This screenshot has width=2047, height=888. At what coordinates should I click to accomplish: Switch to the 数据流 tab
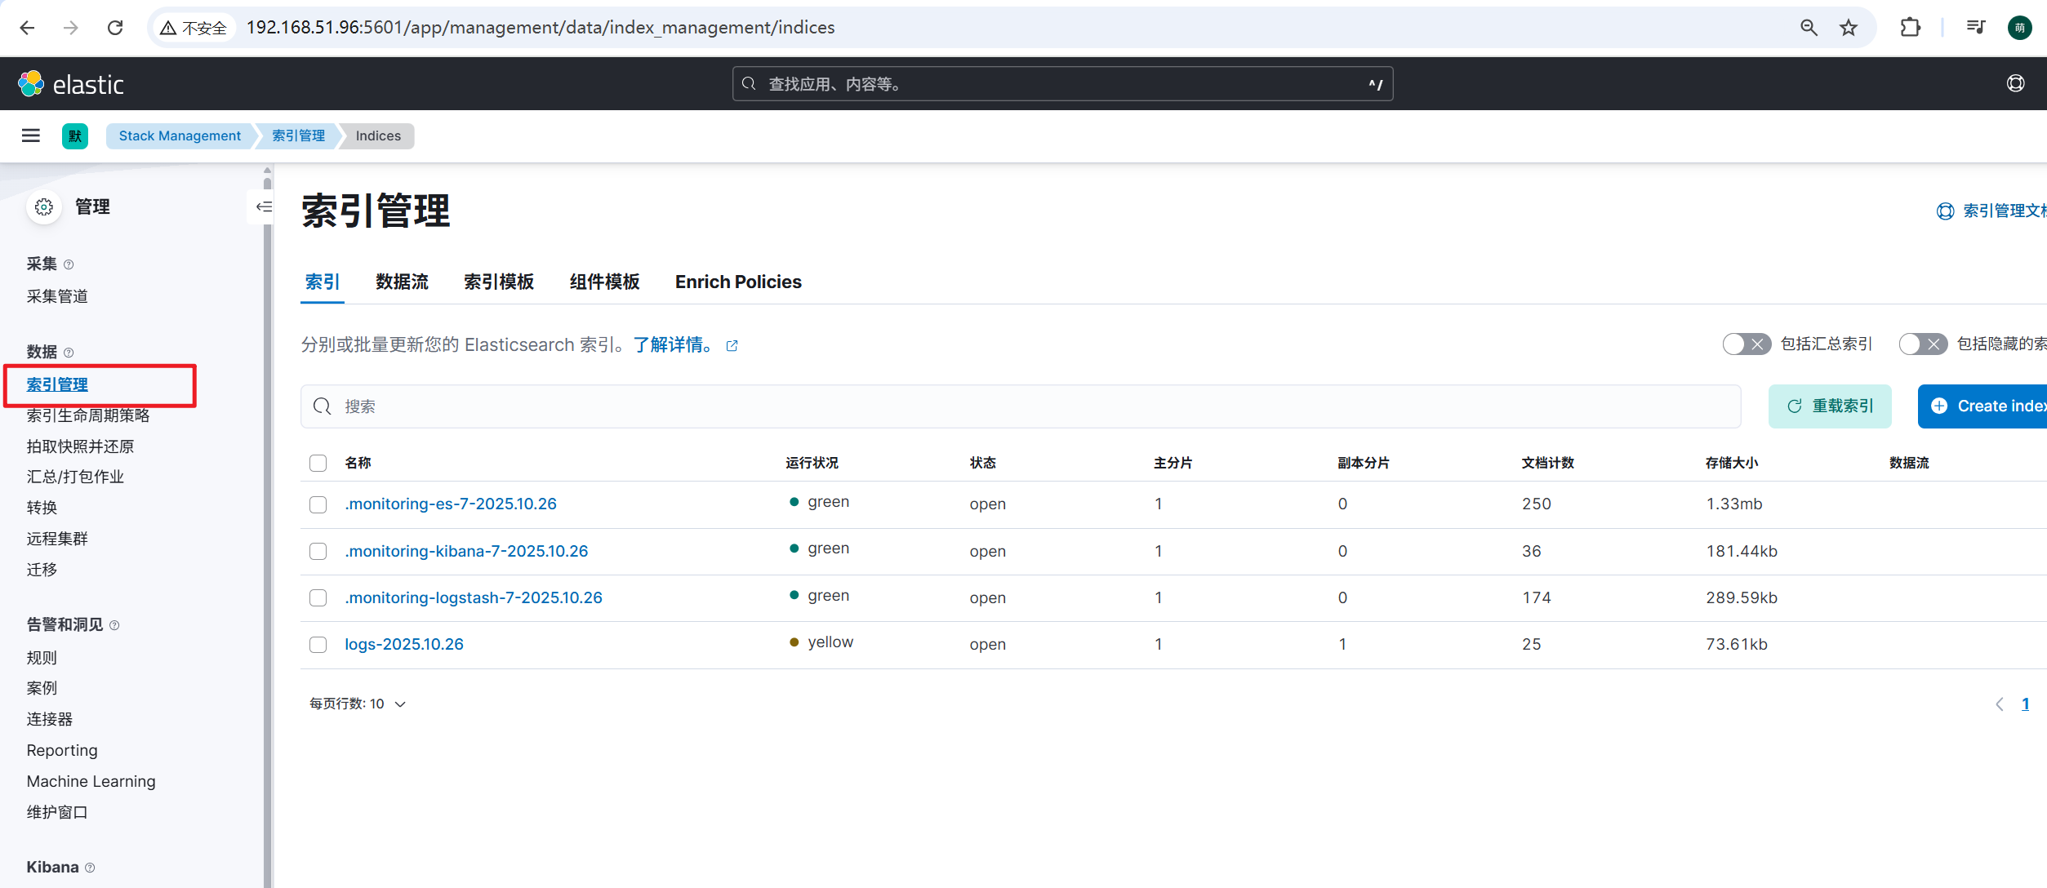pos(402,282)
